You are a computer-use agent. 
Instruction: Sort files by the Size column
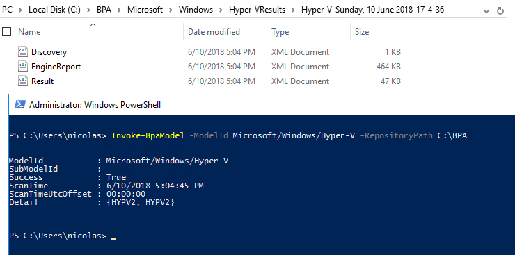(362, 32)
